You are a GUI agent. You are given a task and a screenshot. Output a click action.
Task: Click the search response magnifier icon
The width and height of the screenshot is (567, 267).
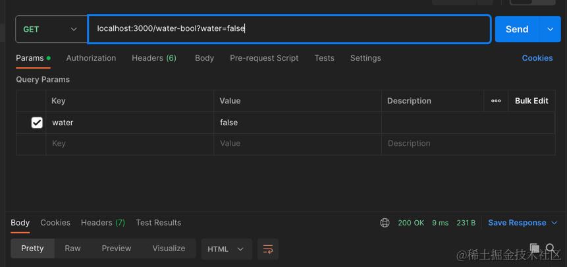(551, 248)
